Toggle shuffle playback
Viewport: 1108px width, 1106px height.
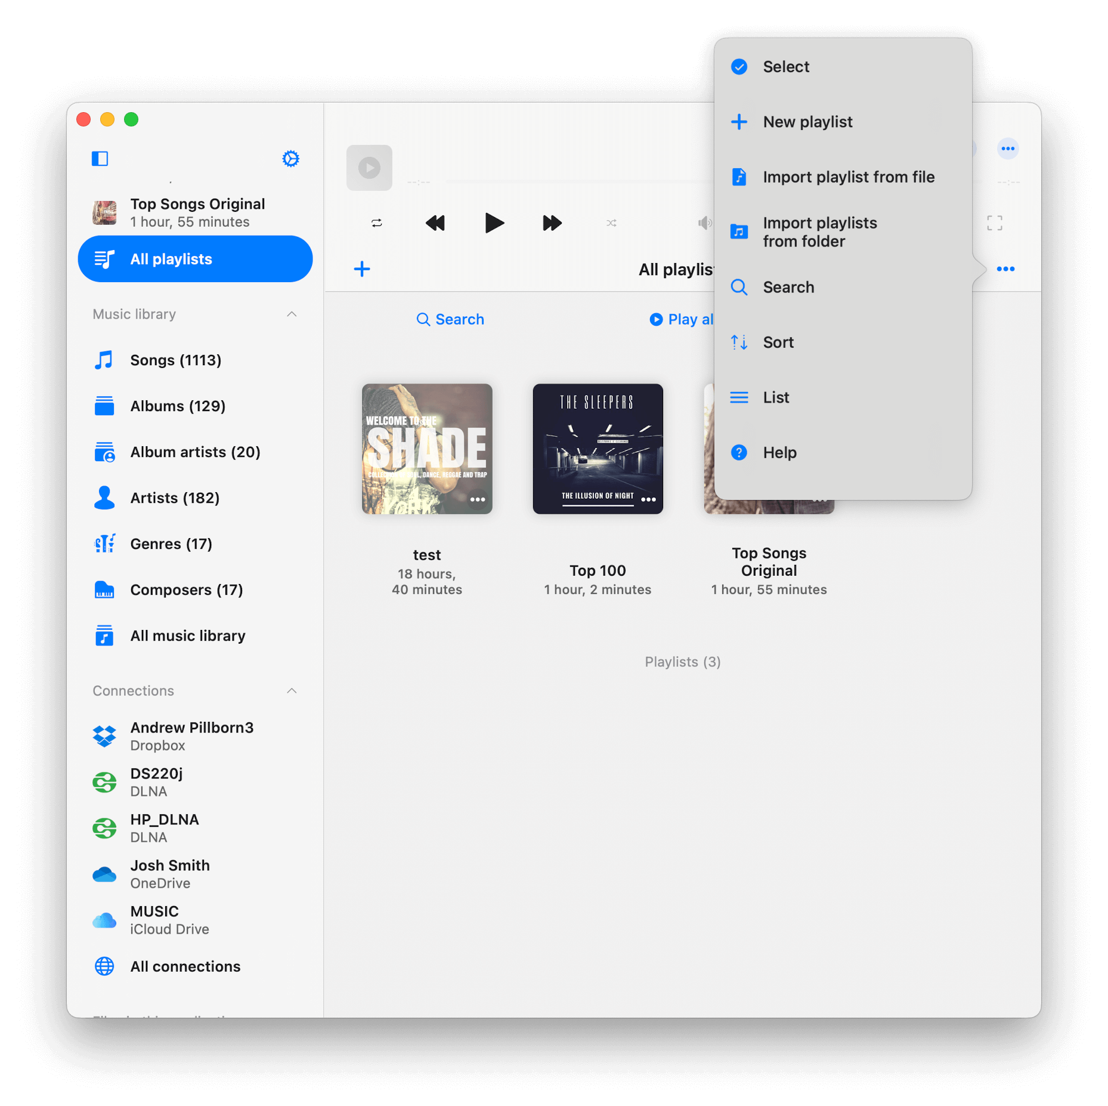click(x=611, y=223)
